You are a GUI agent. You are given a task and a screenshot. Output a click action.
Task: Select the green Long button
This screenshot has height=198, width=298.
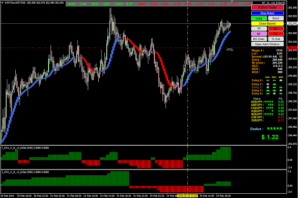259,19
